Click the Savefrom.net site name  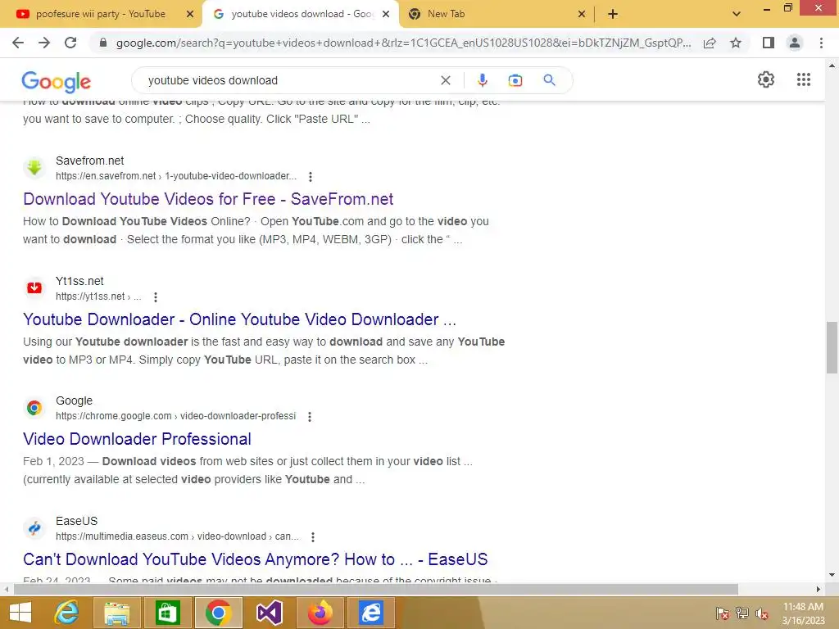(x=90, y=161)
